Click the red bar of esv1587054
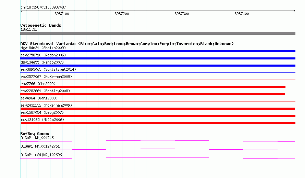The width and height of the screenshot is (305, 178). click(x=158, y=116)
